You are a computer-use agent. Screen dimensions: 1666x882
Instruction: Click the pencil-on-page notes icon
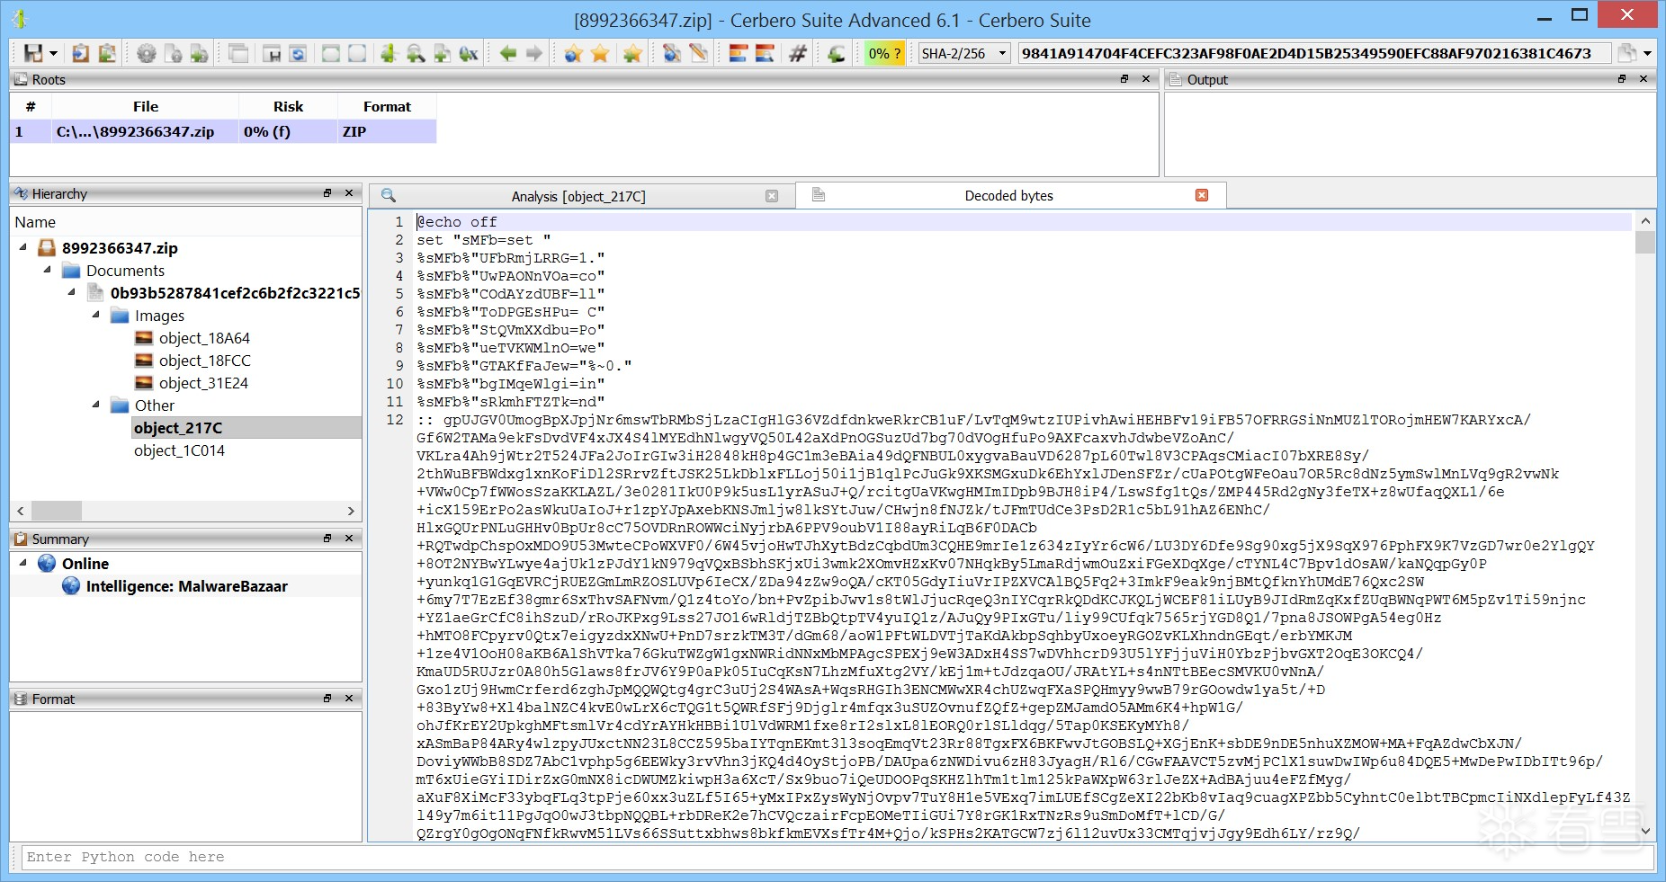click(x=698, y=54)
